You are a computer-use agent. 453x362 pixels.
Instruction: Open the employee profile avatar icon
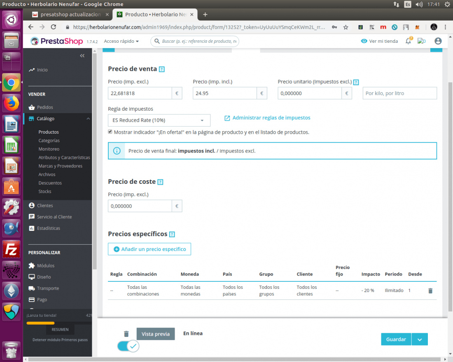coord(438,41)
